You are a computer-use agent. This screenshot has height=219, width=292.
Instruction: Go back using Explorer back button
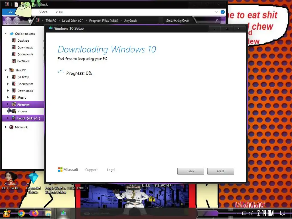[8, 21]
